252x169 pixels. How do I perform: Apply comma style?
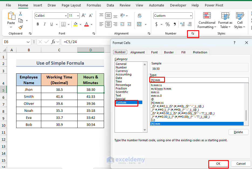point(175,24)
